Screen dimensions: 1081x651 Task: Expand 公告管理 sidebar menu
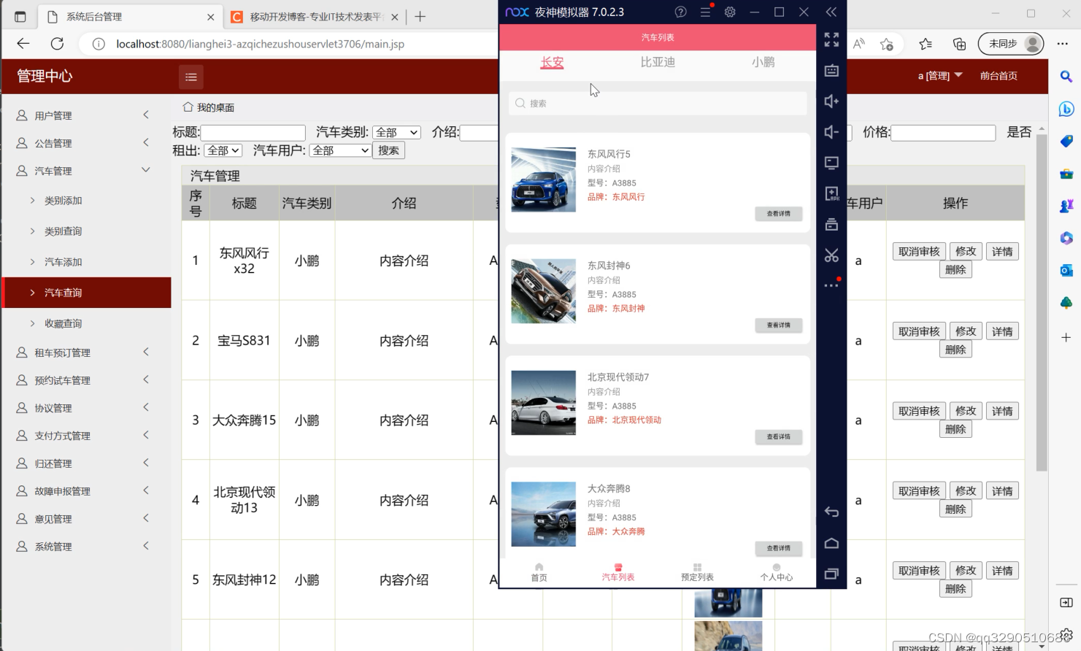(86, 143)
